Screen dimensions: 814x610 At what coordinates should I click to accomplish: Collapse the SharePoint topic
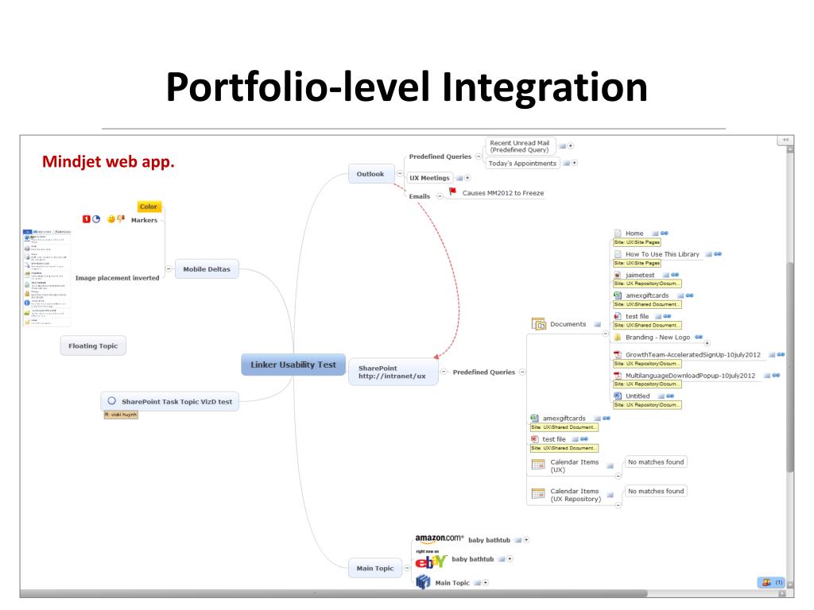pos(444,372)
